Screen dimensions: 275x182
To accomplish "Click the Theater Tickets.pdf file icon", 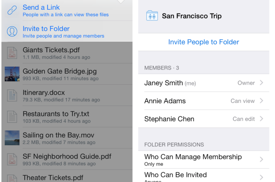I will [x=12, y=178].
